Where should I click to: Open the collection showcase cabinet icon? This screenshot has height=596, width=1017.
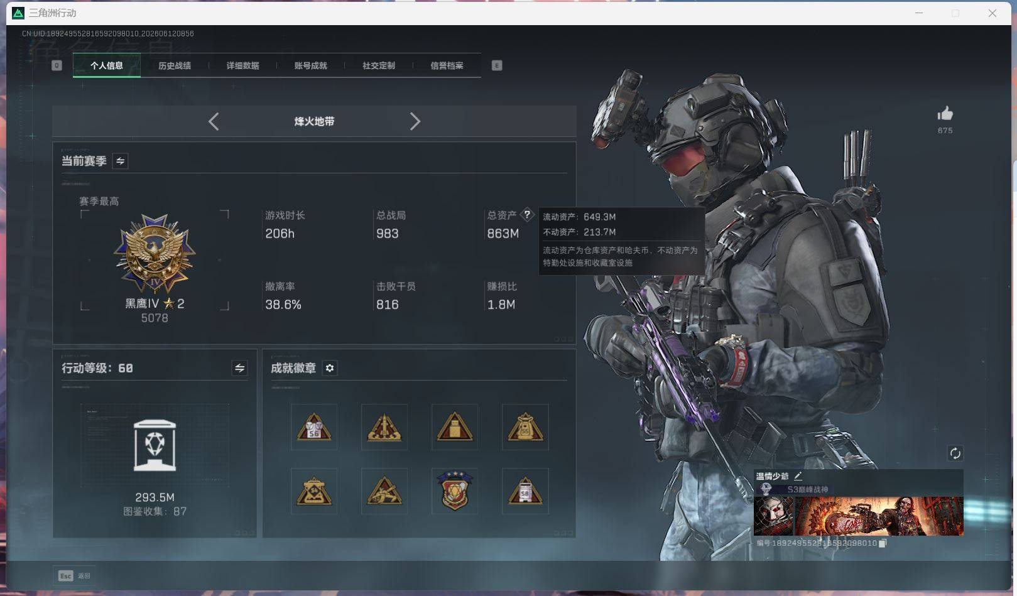point(155,445)
